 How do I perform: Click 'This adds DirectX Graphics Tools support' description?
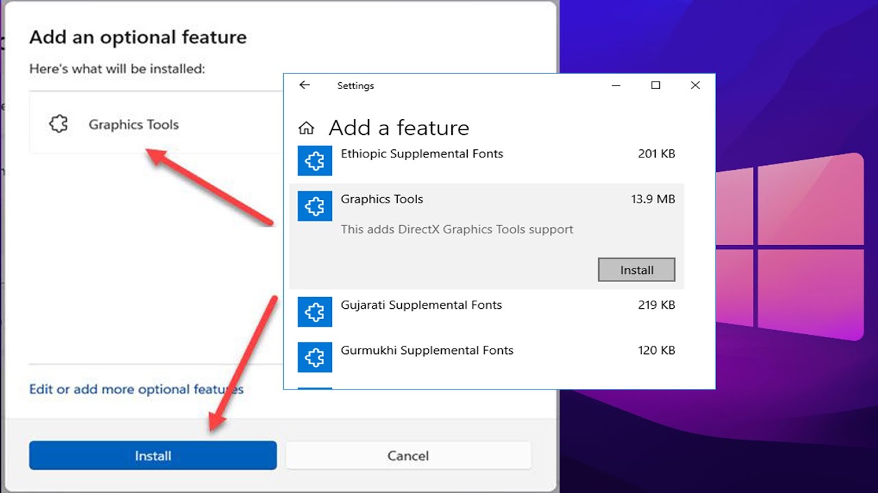[457, 229]
